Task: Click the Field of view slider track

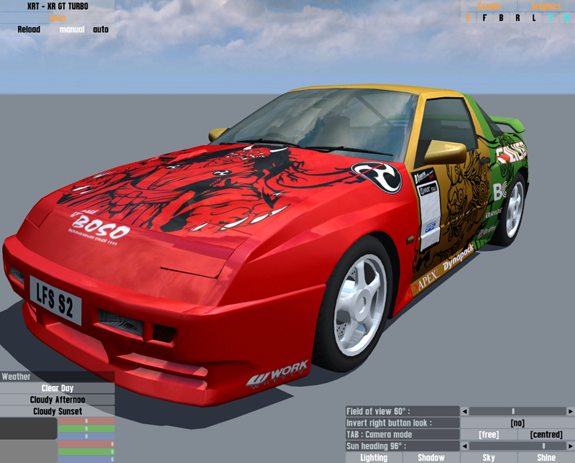Action: pos(517,411)
